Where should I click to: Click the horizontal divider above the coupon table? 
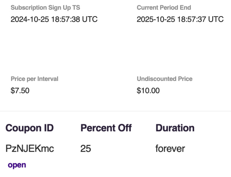[x=115, y=111]
